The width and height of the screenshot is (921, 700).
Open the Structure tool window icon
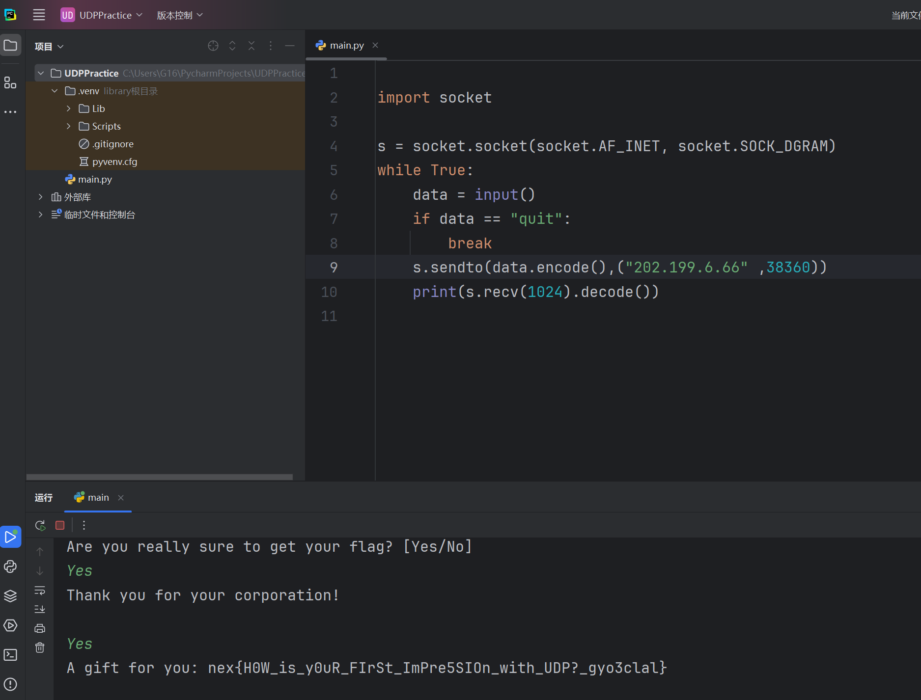click(x=10, y=82)
